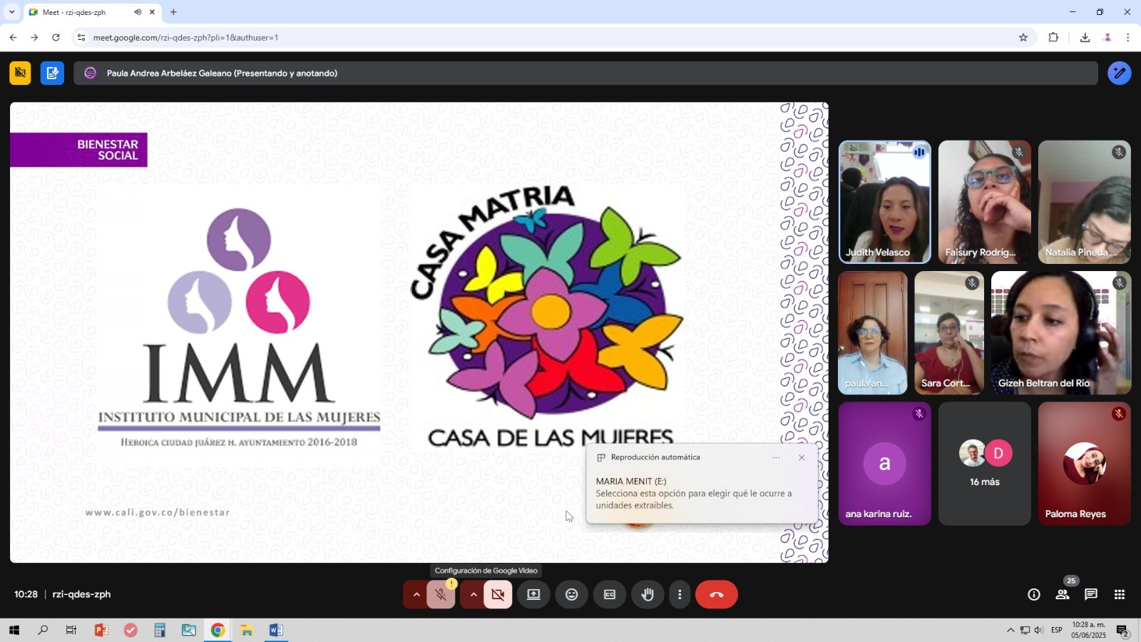Image resolution: width=1141 pixels, height=642 pixels.
Task: Open more options three-dot menu
Action: (x=680, y=594)
